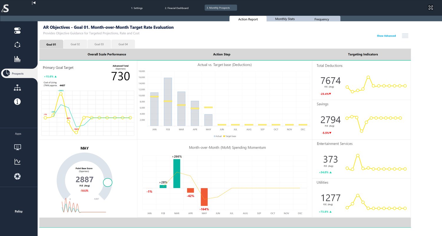This screenshot has width=442, height=236.
Task: Click the Utilities value 1277
Action: pos(330,198)
